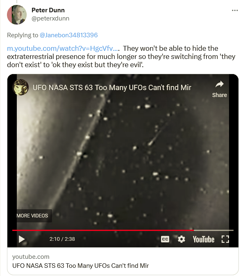Open the youtube.com card domain text

click(x=31, y=257)
